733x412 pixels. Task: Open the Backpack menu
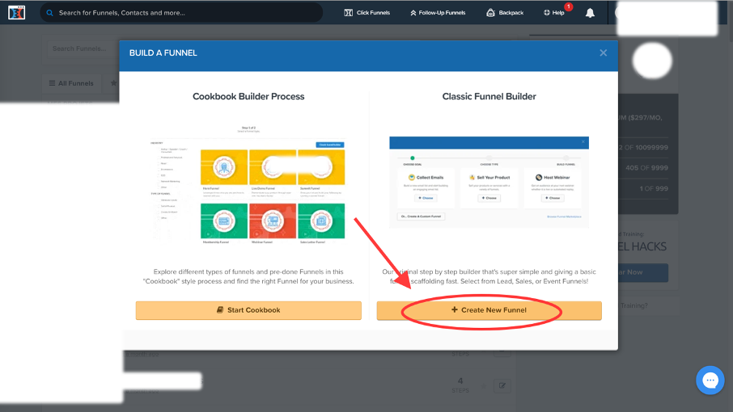coord(505,13)
